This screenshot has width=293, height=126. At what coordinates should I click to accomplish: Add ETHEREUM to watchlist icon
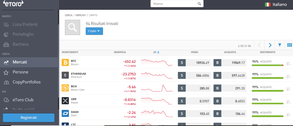click(x=288, y=76)
